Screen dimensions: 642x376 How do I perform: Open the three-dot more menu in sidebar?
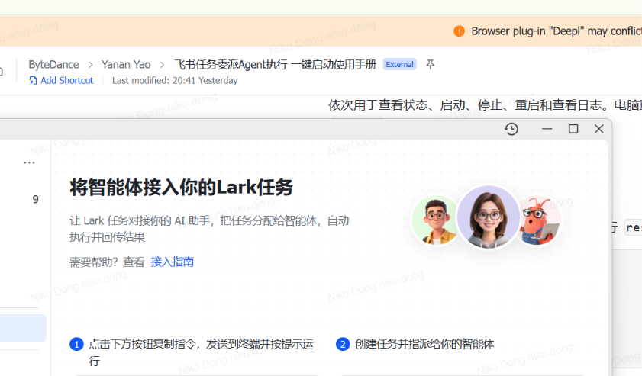29,163
